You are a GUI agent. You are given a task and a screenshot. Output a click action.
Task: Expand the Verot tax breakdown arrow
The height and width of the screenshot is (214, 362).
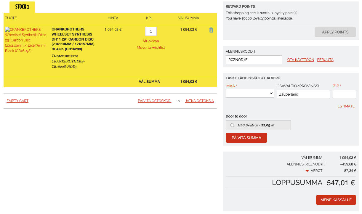click(307, 171)
